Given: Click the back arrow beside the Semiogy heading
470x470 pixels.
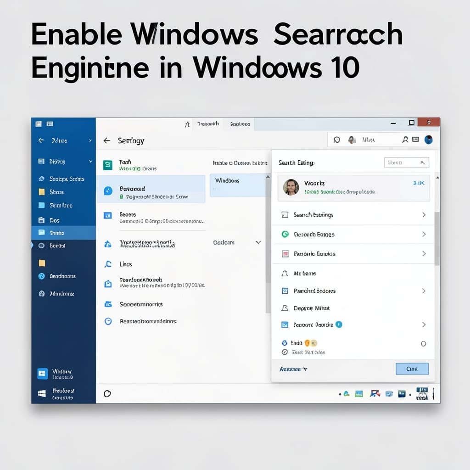Looking at the screenshot, I should click(106, 140).
